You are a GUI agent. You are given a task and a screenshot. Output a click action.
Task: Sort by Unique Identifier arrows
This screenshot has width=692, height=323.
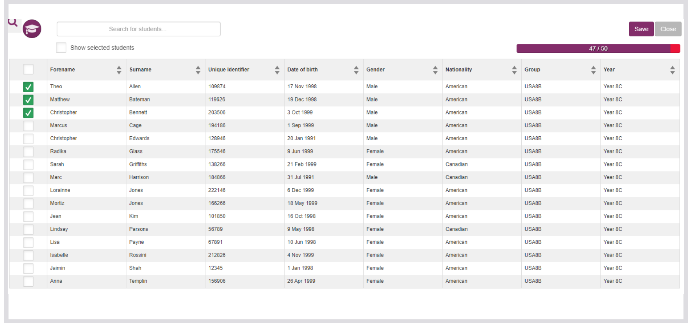click(x=277, y=70)
